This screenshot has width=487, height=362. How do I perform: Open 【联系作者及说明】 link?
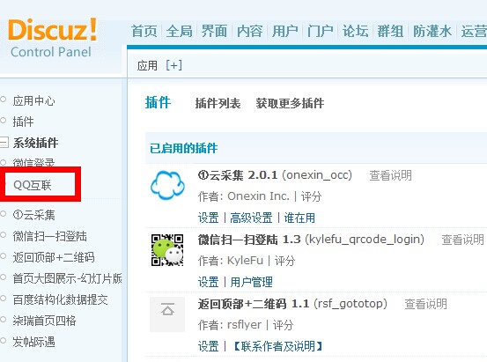coord(278,346)
